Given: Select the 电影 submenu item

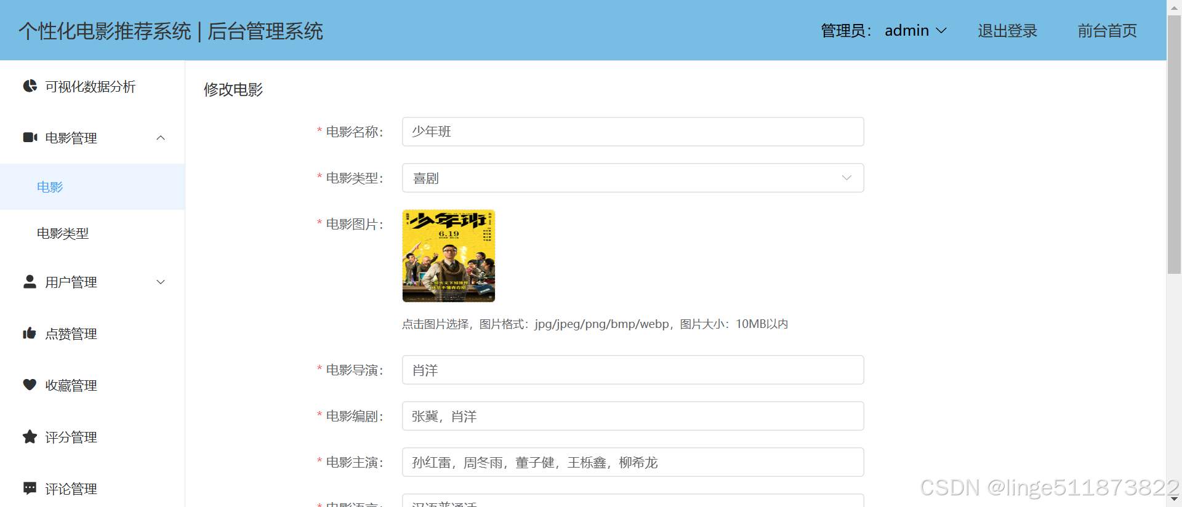Looking at the screenshot, I should [92, 186].
